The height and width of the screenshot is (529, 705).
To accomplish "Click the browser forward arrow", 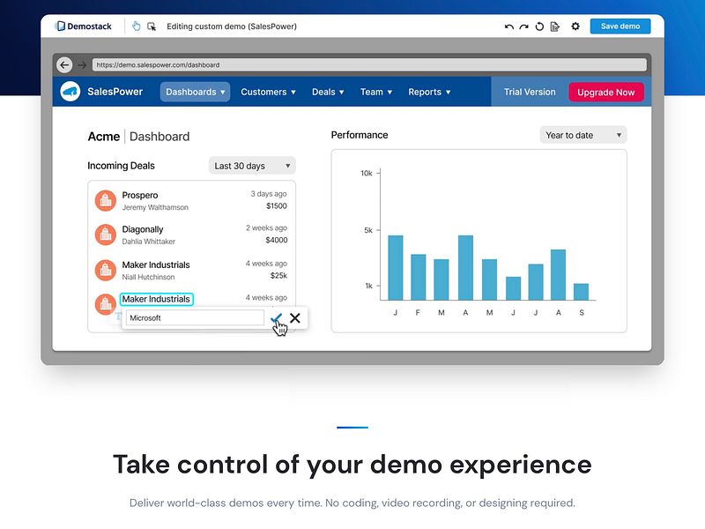I will tap(82, 65).
